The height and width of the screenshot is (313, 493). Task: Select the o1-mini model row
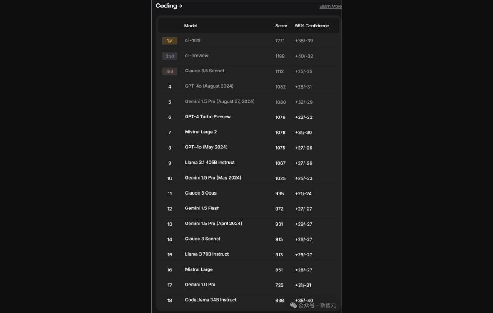[192, 40]
